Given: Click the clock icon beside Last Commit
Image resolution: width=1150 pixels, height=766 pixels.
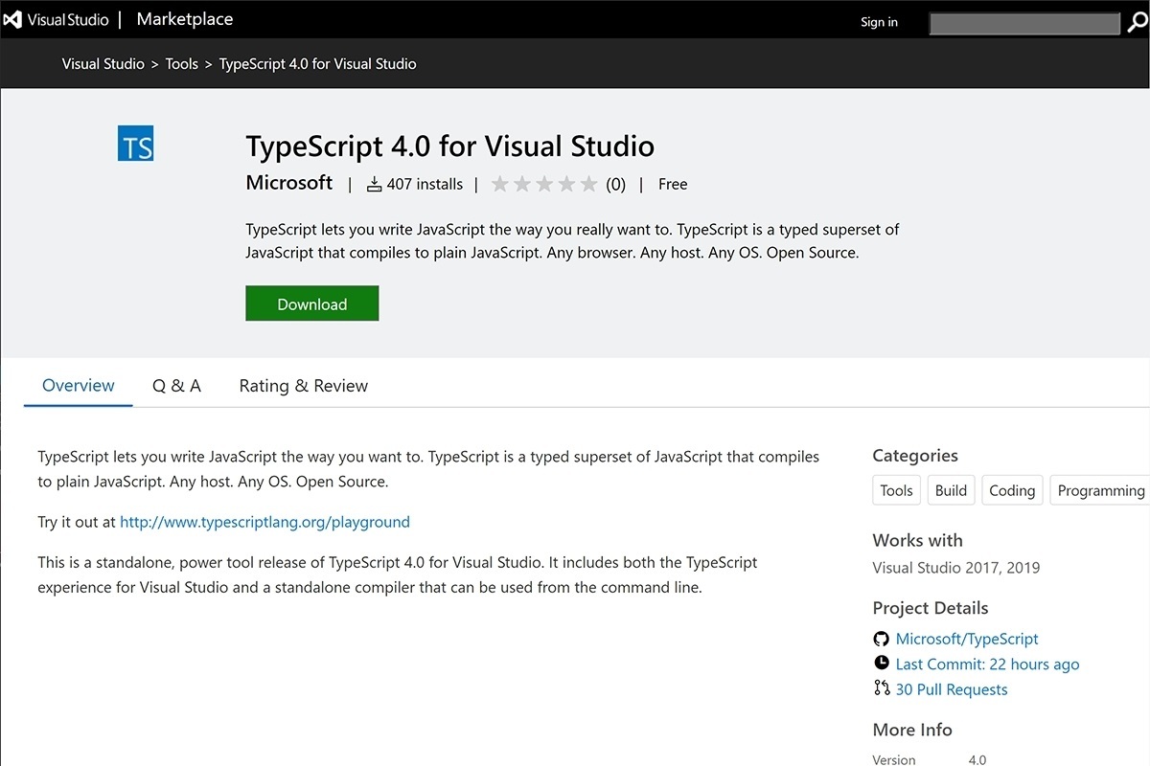Looking at the screenshot, I should tap(882, 663).
